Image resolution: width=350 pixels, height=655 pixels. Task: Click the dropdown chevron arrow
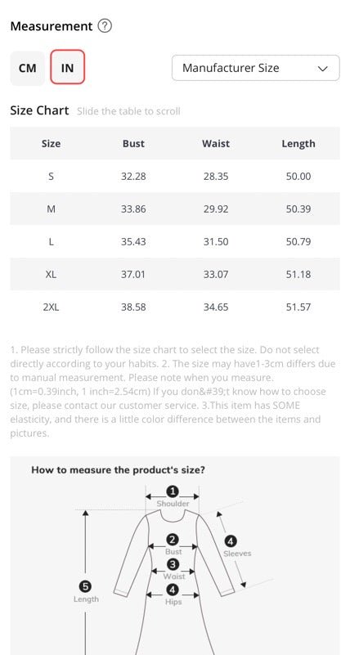(x=323, y=69)
